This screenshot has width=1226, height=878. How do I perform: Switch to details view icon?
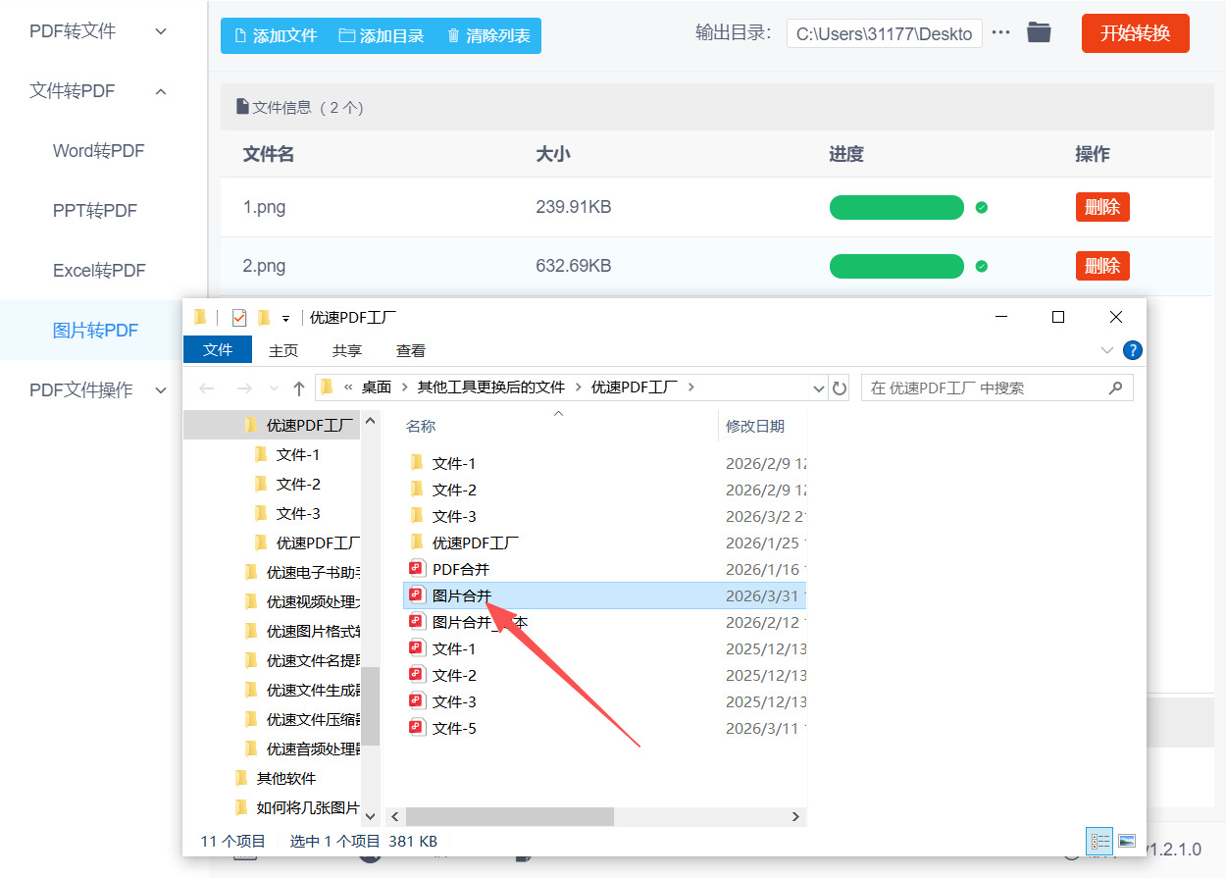(x=1099, y=841)
